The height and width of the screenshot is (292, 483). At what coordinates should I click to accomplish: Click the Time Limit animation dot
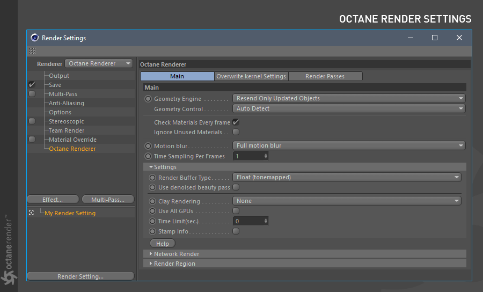tap(152, 221)
